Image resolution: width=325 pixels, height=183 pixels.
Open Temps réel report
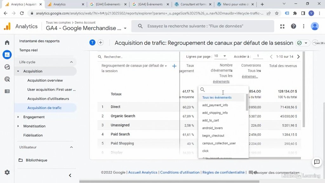point(28,50)
